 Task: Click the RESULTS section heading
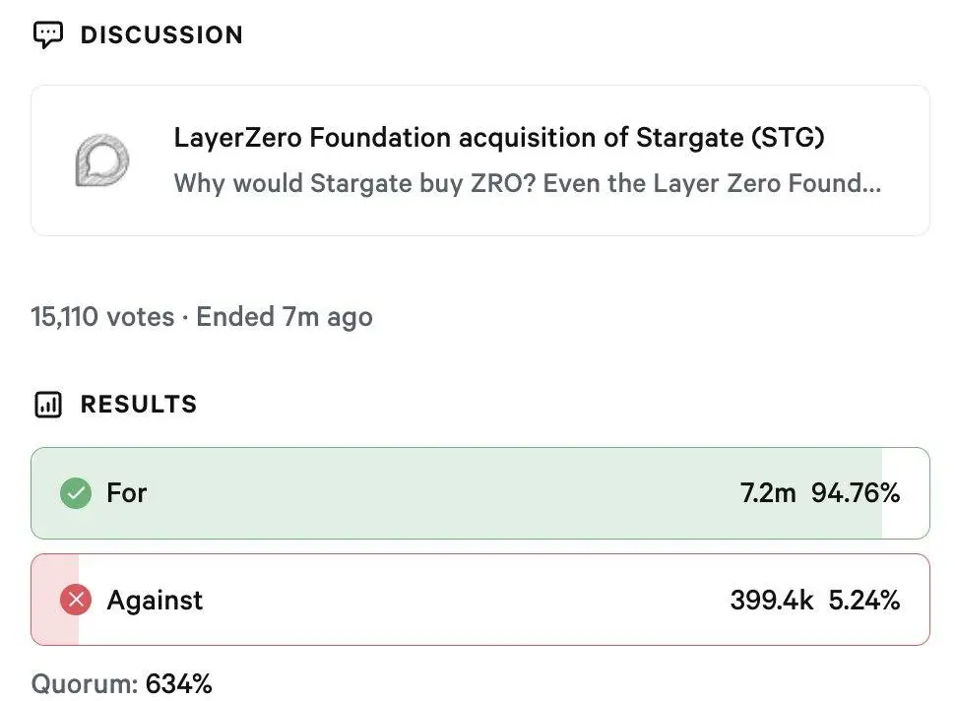coord(139,405)
